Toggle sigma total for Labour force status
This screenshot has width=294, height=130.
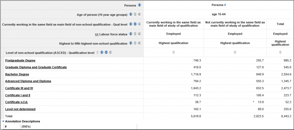pos(135,34)
